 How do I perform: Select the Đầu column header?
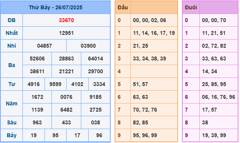pos(123,7)
